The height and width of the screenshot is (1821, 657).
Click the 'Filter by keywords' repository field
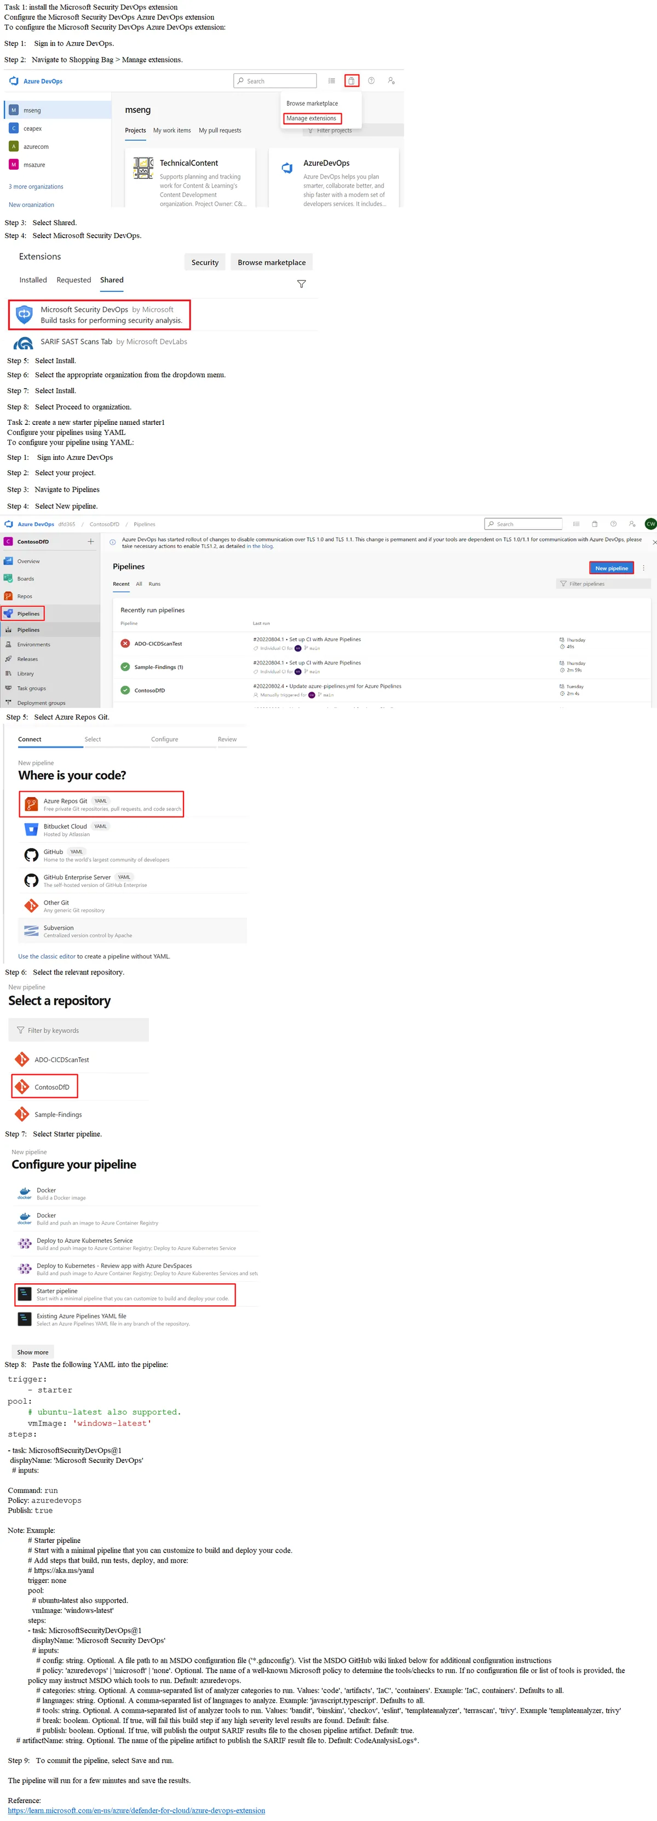click(x=78, y=1030)
